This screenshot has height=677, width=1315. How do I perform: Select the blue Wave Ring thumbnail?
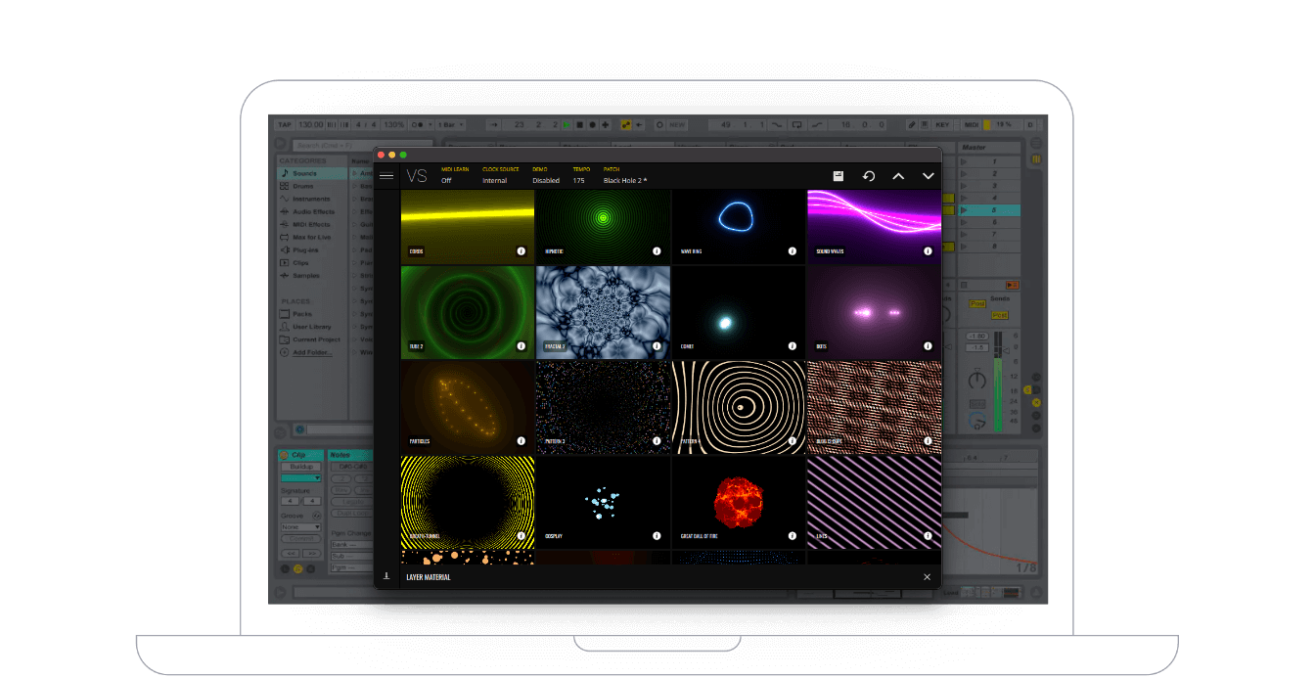pos(739,226)
